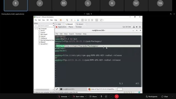Image resolution: width=176 pixels, height=99 pixels.
Task: Click the Share button
Action: pyautogui.click(x=93, y=97)
